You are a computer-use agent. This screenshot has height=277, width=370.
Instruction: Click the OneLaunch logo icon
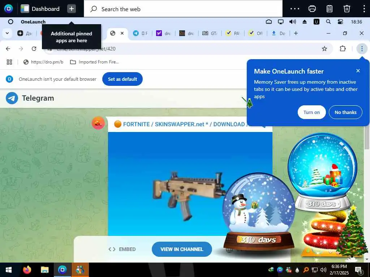pos(9,9)
